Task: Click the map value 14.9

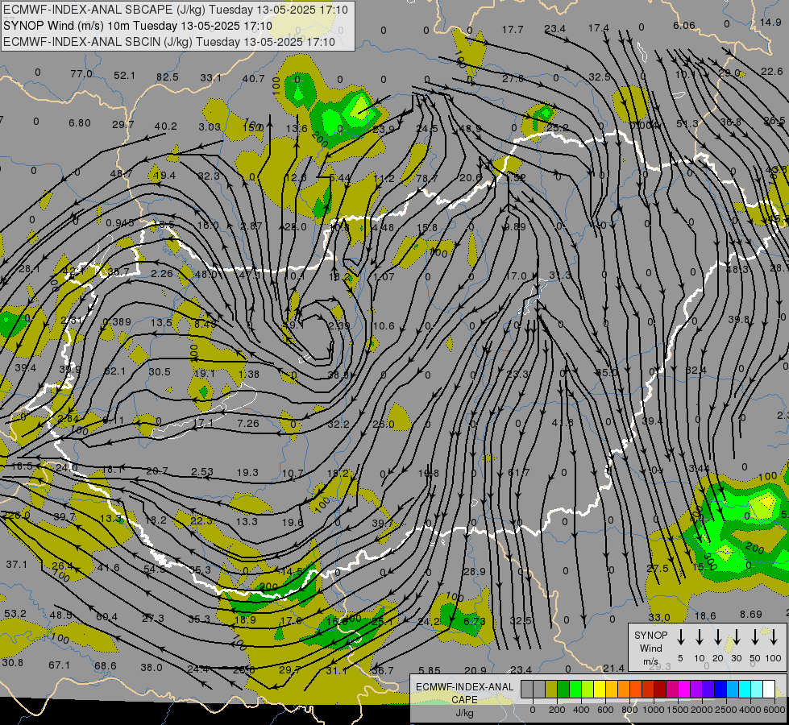Action: [x=770, y=22]
